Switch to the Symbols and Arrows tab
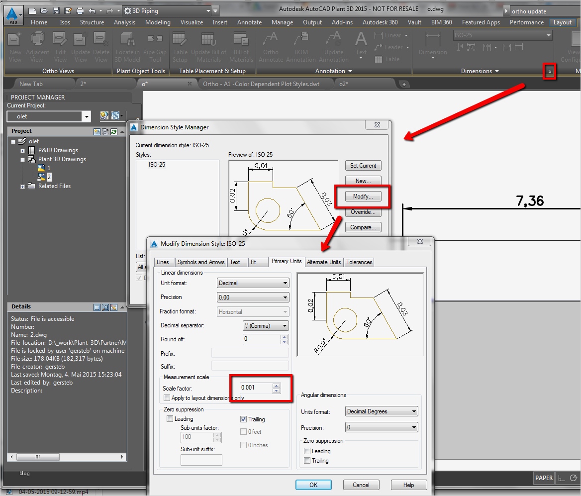581x496 pixels. (201, 262)
